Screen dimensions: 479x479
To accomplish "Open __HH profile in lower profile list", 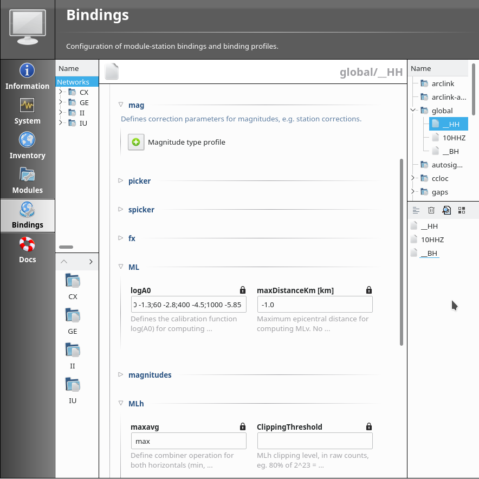I will (424, 226).
